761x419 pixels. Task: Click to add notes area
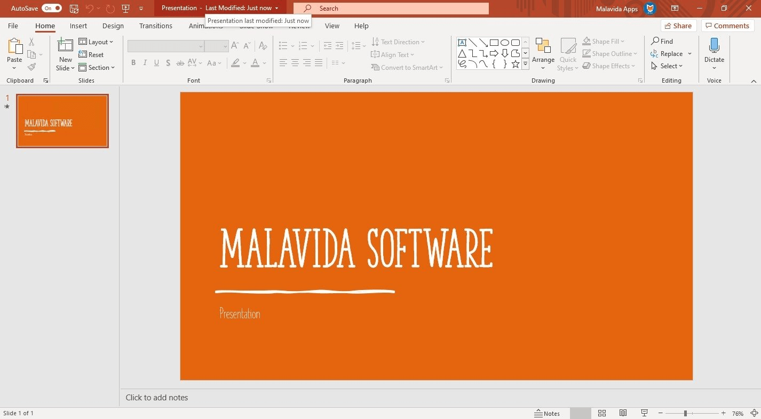coord(157,397)
